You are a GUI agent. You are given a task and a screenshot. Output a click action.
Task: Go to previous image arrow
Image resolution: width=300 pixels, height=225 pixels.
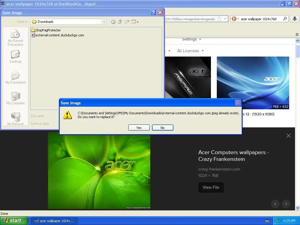[x=275, y=204]
